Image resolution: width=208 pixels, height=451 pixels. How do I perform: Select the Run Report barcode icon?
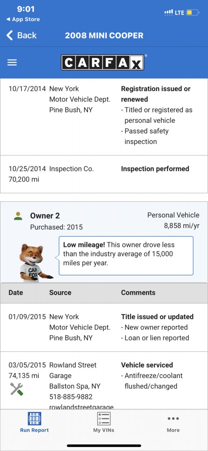pyautogui.click(x=34, y=418)
